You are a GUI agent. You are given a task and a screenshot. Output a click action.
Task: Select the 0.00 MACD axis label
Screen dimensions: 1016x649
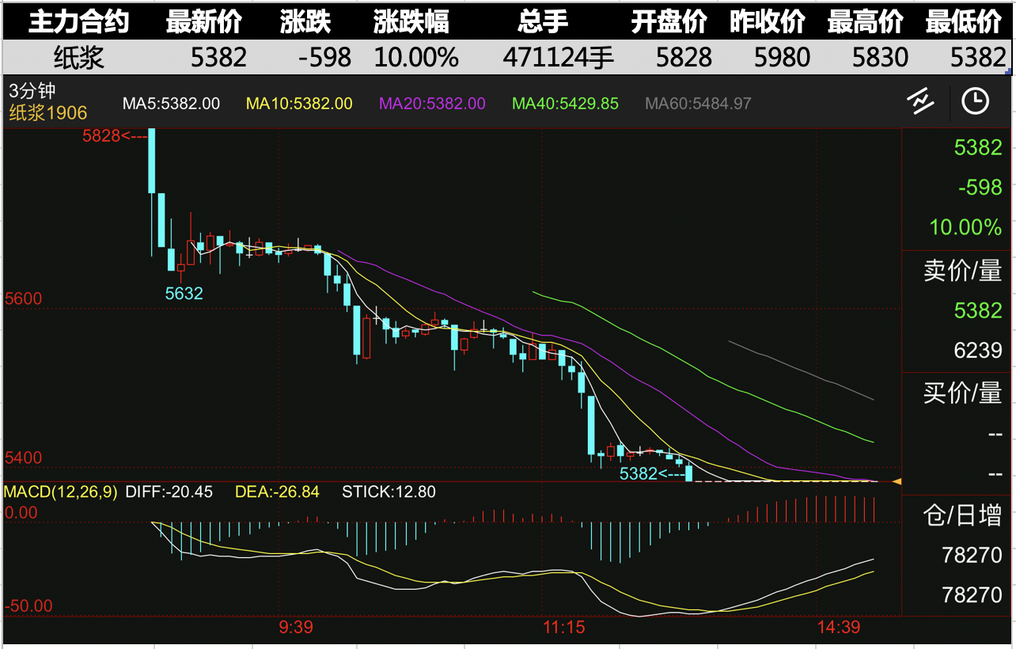tap(21, 512)
